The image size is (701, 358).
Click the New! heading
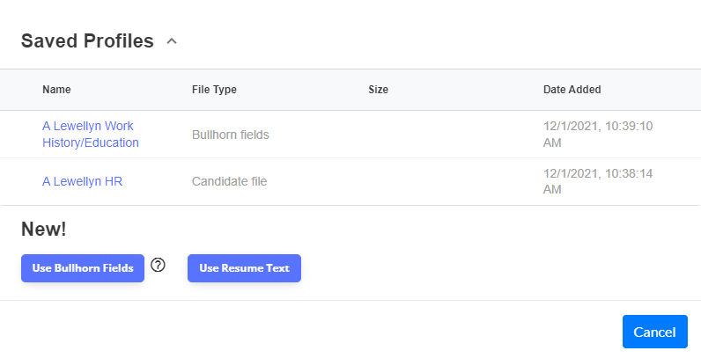(43, 229)
